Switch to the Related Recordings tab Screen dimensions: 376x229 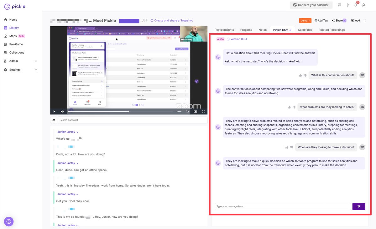click(x=332, y=30)
